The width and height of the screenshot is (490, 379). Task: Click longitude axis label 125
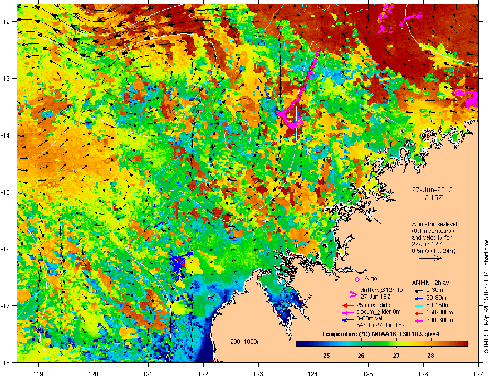368,373
